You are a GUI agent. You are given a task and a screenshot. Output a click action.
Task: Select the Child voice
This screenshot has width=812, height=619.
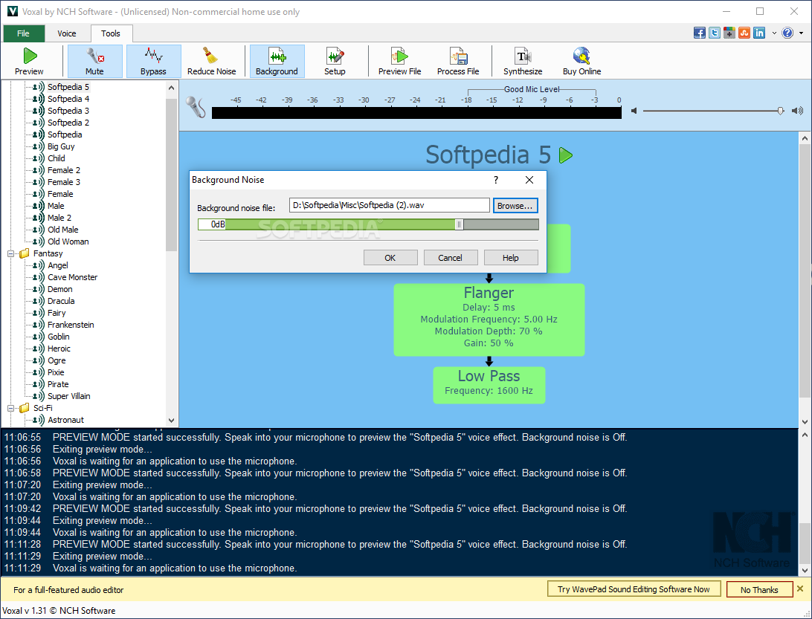click(x=57, y=158)
